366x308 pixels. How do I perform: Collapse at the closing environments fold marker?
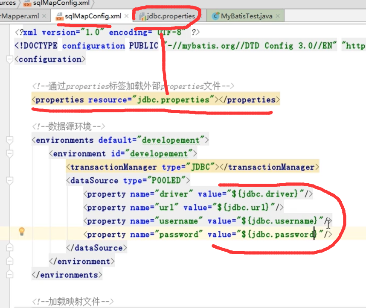coord(9,275)
